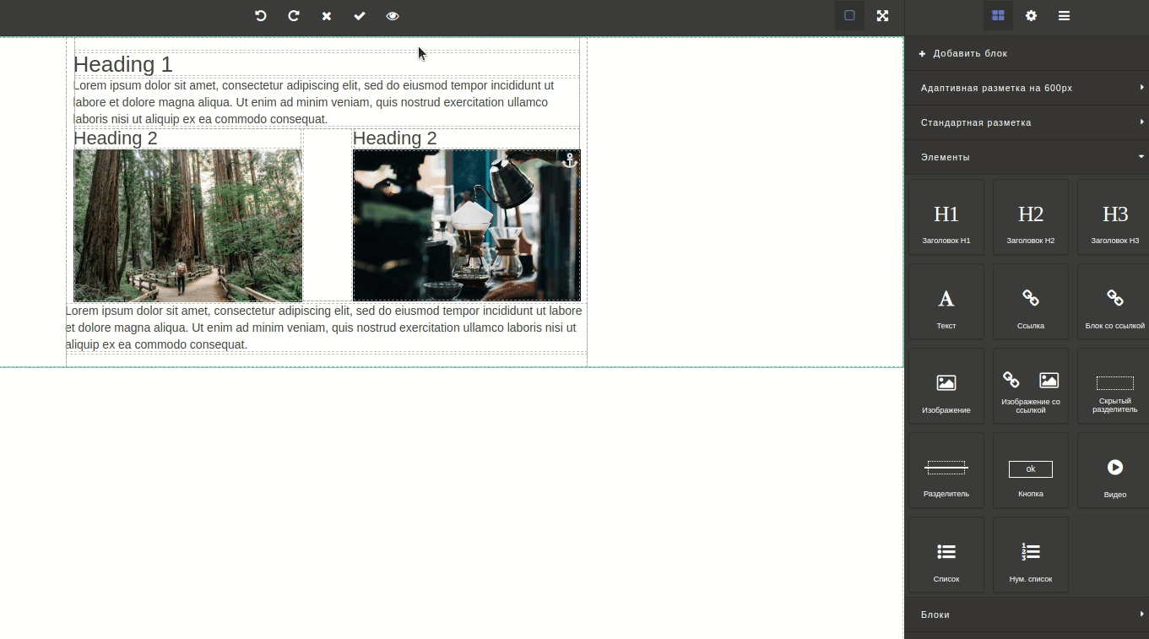Click the left Heading 2 above forest image
This screenshot has height=639, width=1149.
click(116, 138)
